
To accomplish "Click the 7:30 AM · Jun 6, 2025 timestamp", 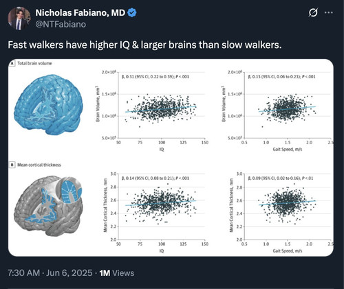I will tap(50, 273).
